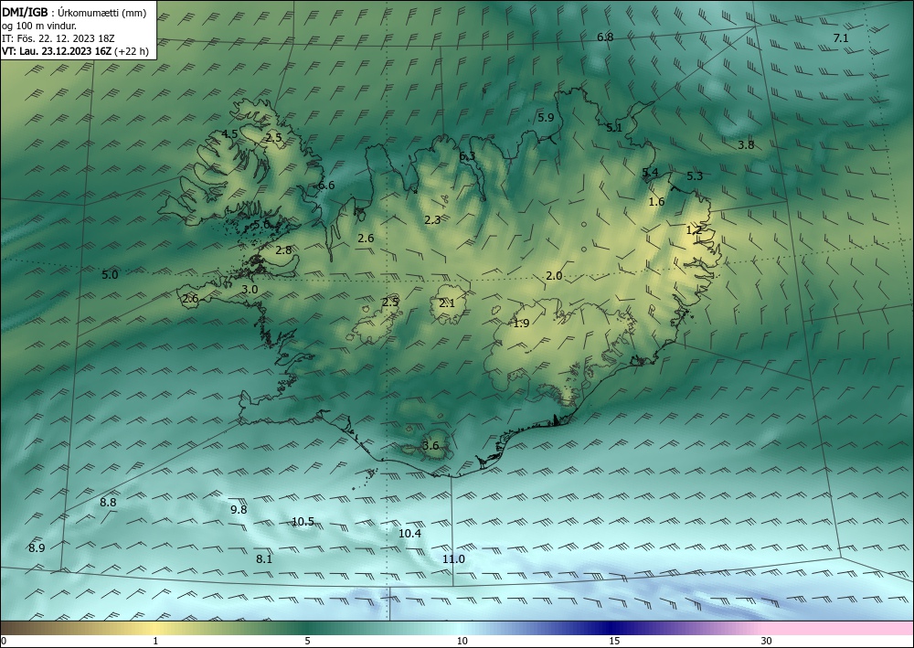
Task: Select the 2.1 value on Hofsjökull glacier
Action: [x=447, y=303]
